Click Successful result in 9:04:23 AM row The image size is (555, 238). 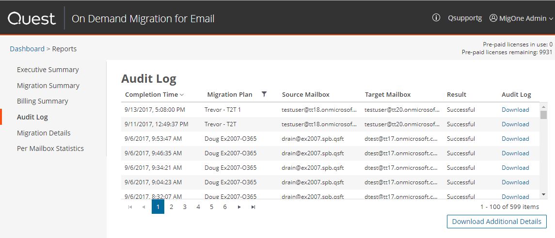(x=461, y=182)
